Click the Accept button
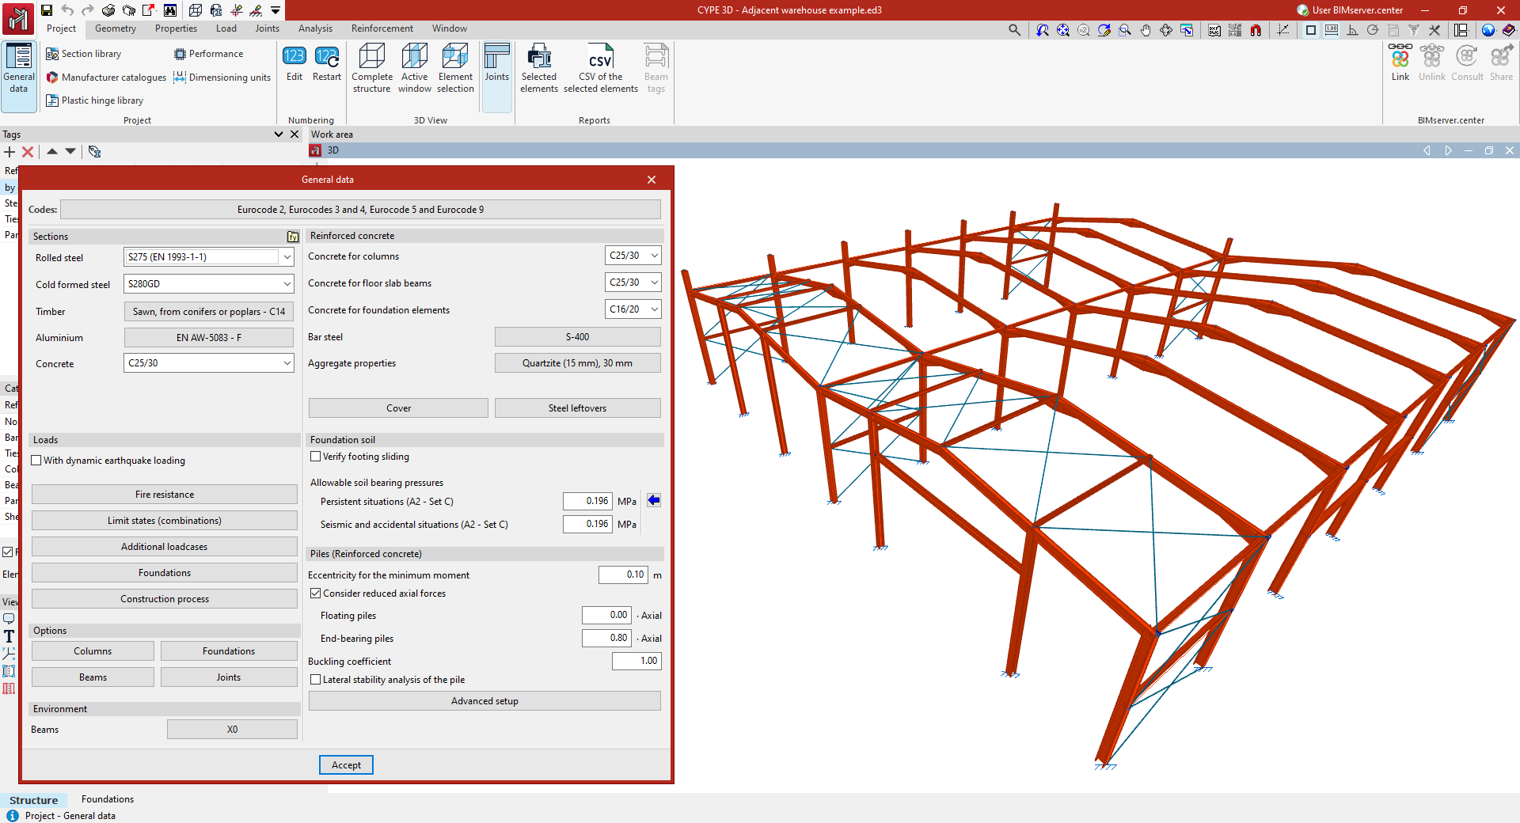The width and height of the screenshot is (1520, 823). tap(346, 765)
